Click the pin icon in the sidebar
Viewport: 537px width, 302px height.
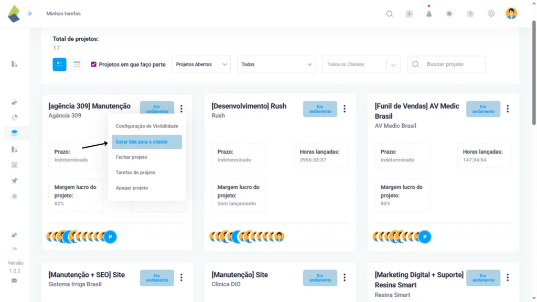coord(15,181)
